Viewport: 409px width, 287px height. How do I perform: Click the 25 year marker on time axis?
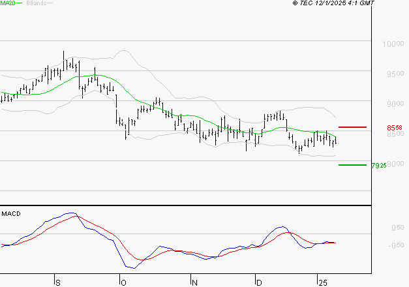tap(322, 282)
